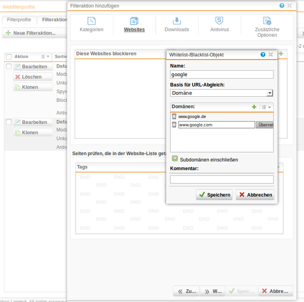
Task: Open Zusätzliche Optionen section icon
Action: pos(267,21)
